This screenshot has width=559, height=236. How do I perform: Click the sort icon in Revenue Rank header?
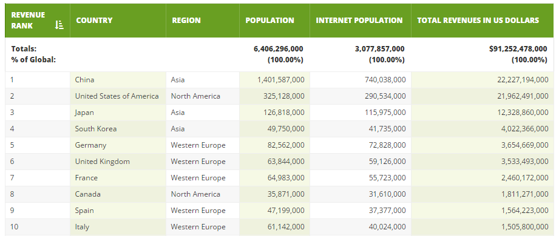pos(59,25)
